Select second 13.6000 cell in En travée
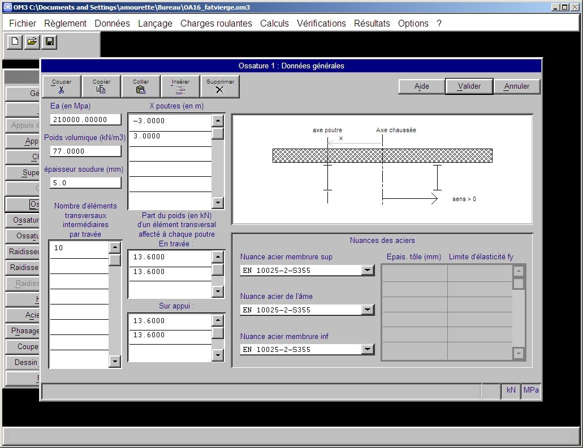The width and height of the screenshot is (583, 448). (x=170, y=274)
